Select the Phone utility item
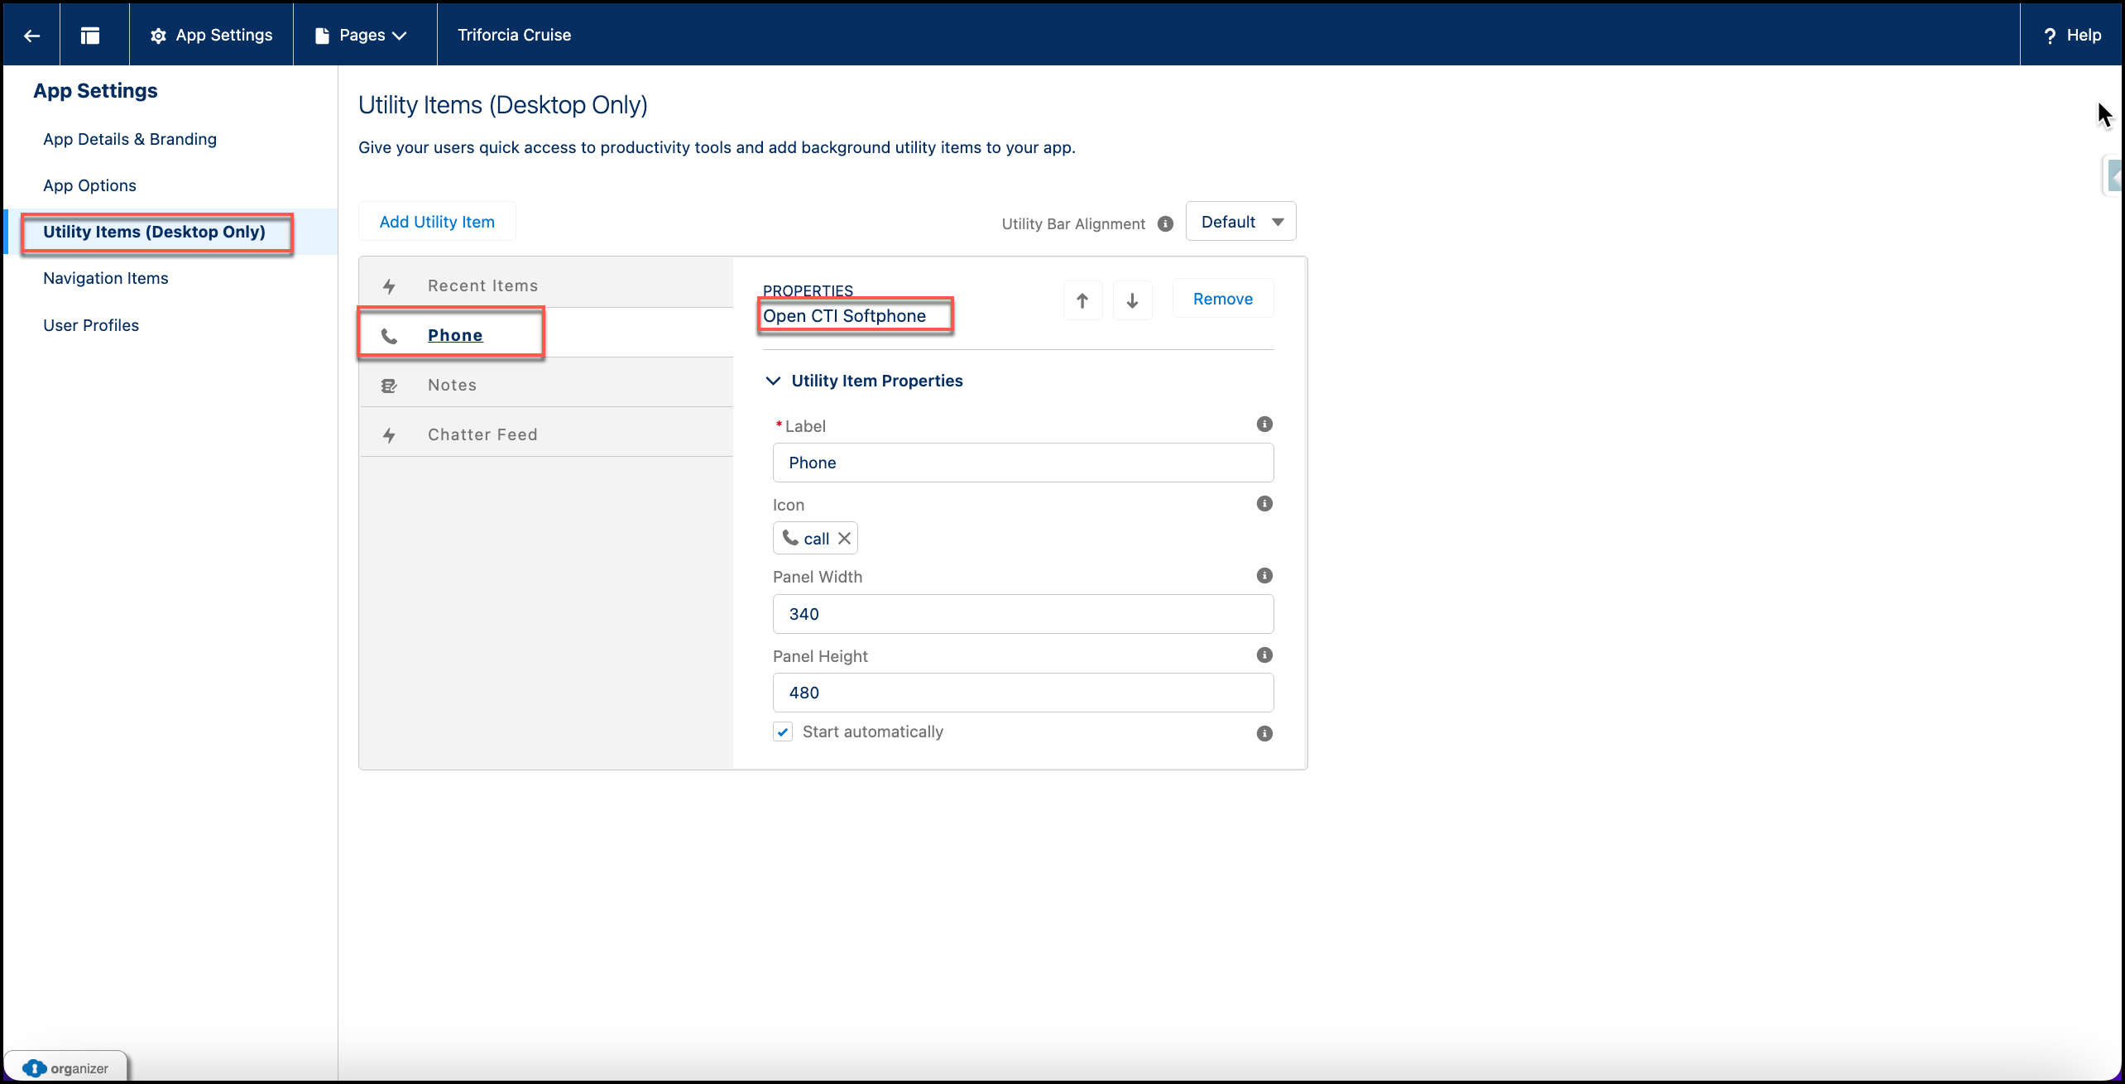This screenshot has height=1084, width=2125. pyautogui.click(x=546, y=335)
